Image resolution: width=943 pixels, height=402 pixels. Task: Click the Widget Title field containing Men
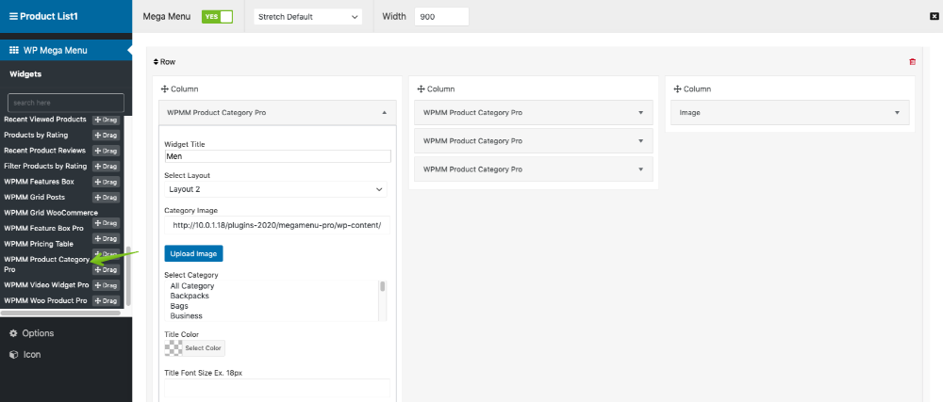[x=277, y=156]
